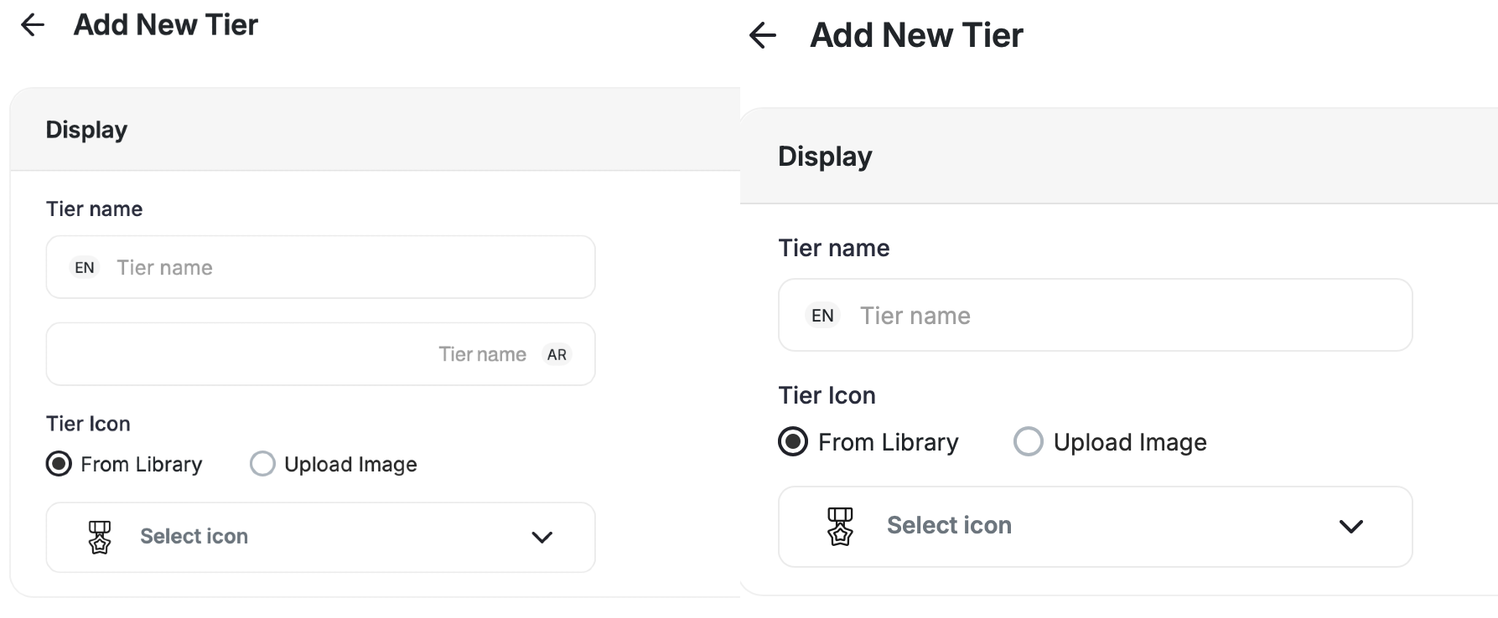Screen dimensions: 1498x618
Task: Click the AR language badge in Arabic Tier name field
Action: point(556,354)
